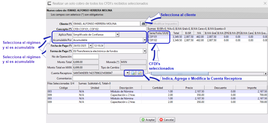Screen dimensions: 268x123
Task: Sort by Serie/Folio/UUID column header
Action: point(159,33)
